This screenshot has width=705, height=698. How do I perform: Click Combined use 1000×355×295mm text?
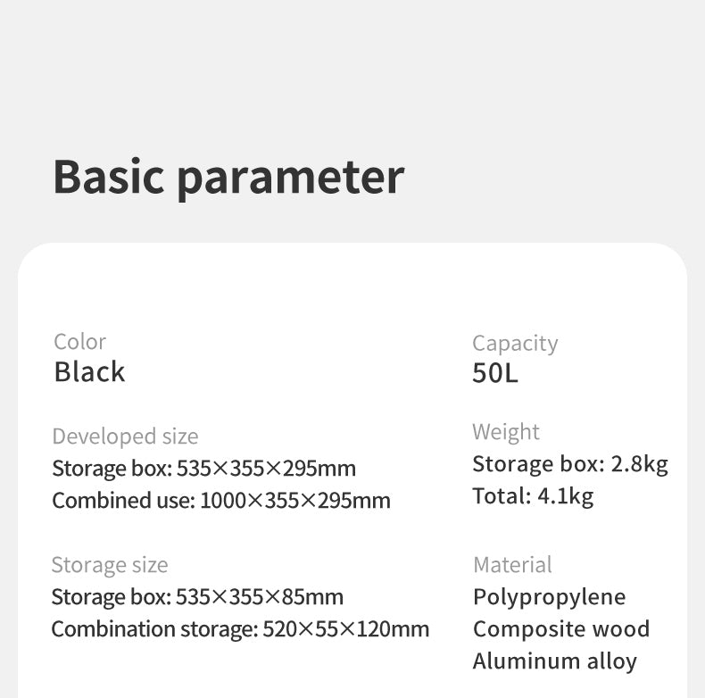coord(220,501)
